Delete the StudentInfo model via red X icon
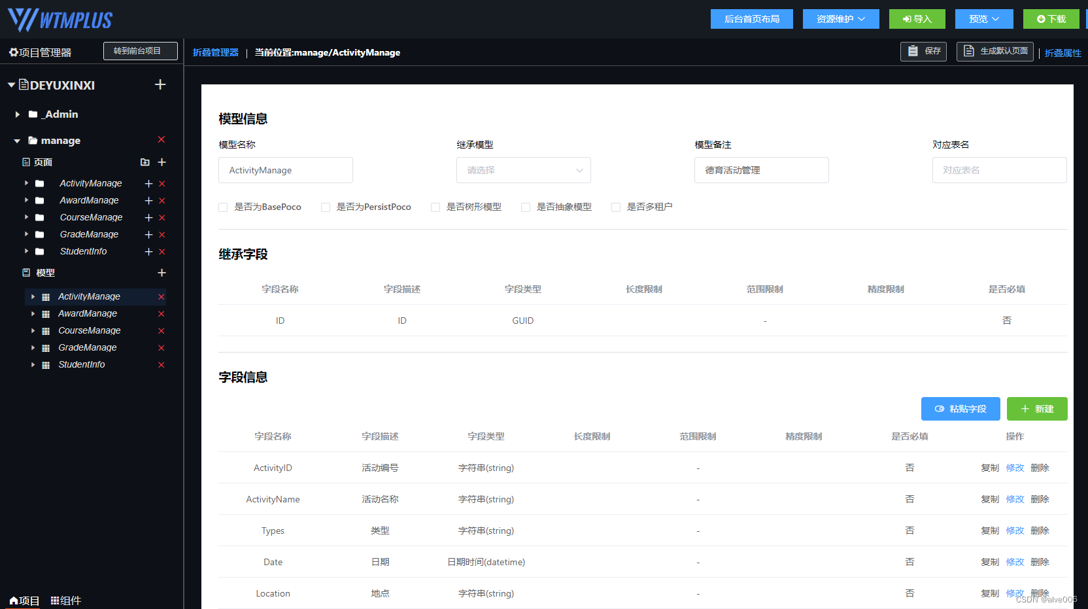 point(161,364)
